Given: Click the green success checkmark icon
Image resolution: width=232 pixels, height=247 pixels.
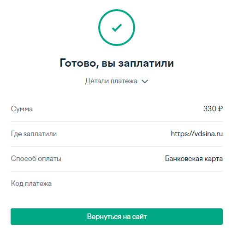Looking at the screenshot, I should [x=117, y=28].
